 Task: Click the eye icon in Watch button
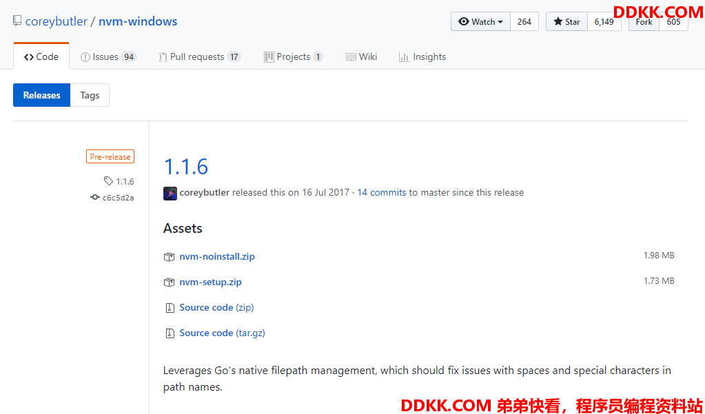pyautogui.click(x=464, y=21)
